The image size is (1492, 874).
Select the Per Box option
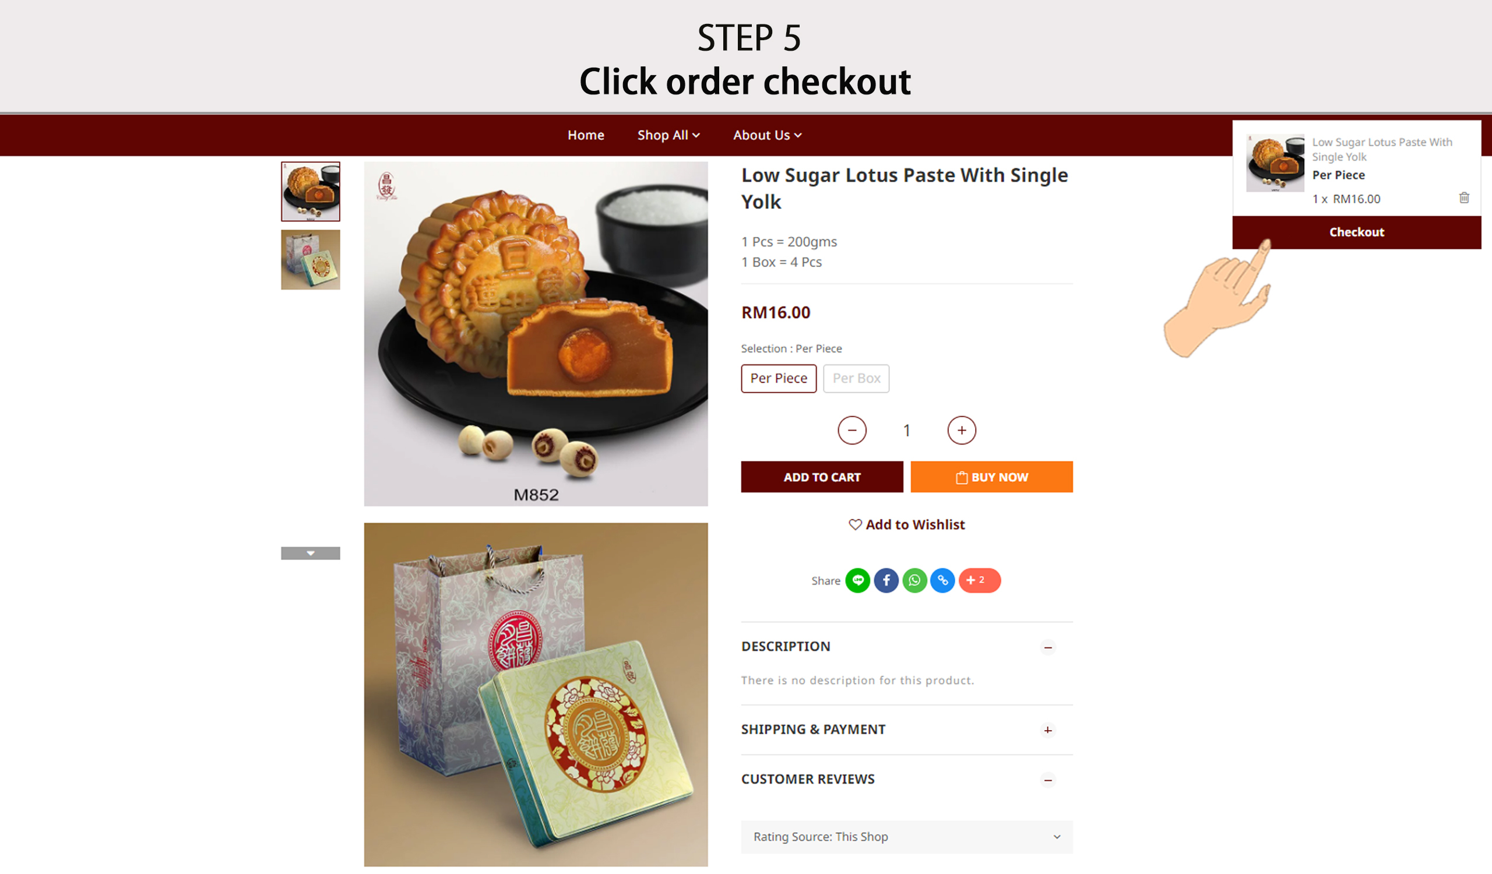pos(856,378)
